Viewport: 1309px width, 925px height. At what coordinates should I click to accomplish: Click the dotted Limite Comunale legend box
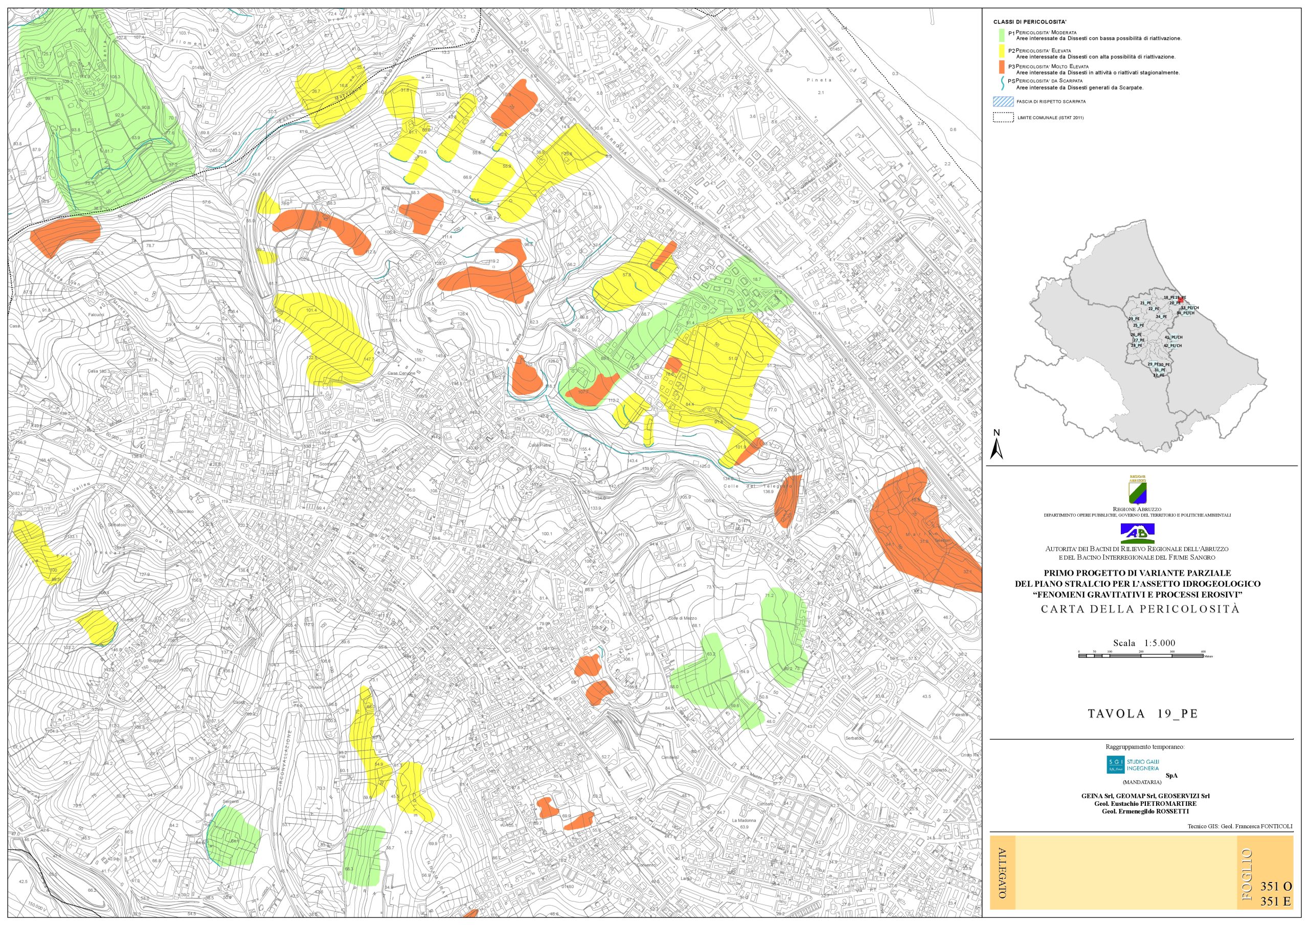click(1003, 118)
